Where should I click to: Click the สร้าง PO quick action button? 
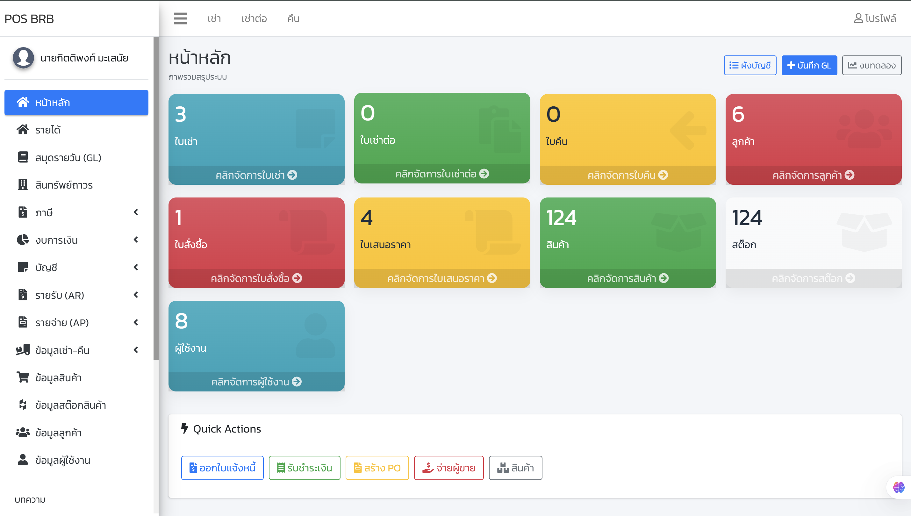tap(377, 468)
